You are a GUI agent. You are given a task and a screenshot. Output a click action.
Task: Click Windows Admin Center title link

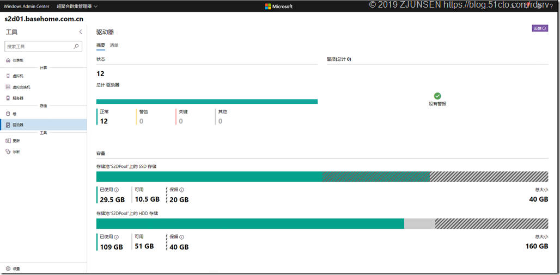(x=27, y=7)
